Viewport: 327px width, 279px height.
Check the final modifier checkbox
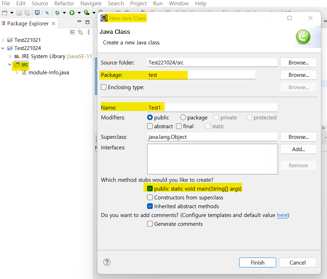[179, 126]
